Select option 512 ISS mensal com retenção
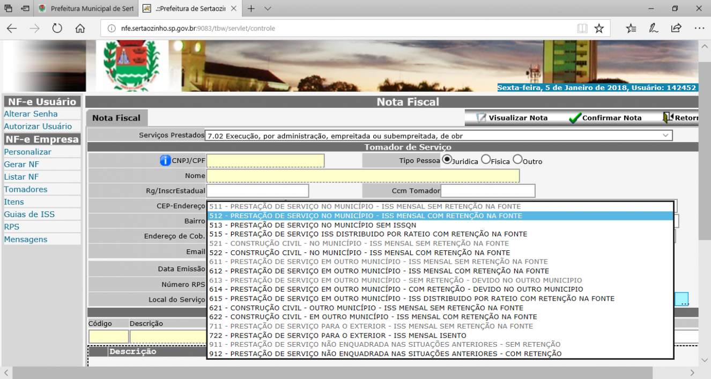 (x=440, y=216)
